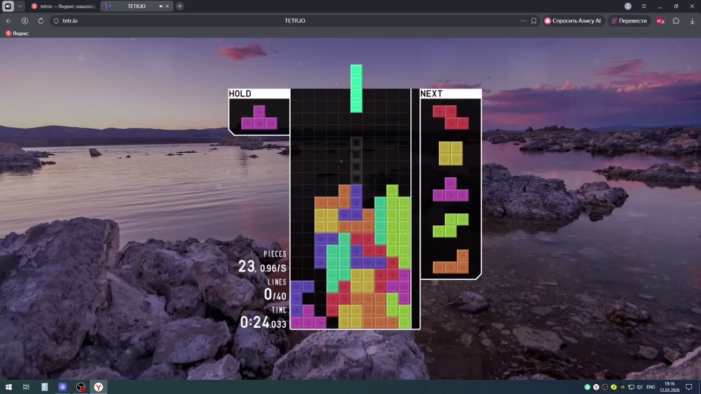Screen dimensions: 701x394
Task: Open the volume tray icon
Action: pyautogui.click(x=640, y=387)
